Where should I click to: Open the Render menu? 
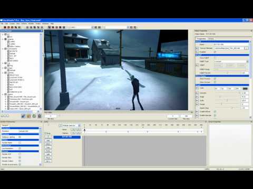(31, 24)
